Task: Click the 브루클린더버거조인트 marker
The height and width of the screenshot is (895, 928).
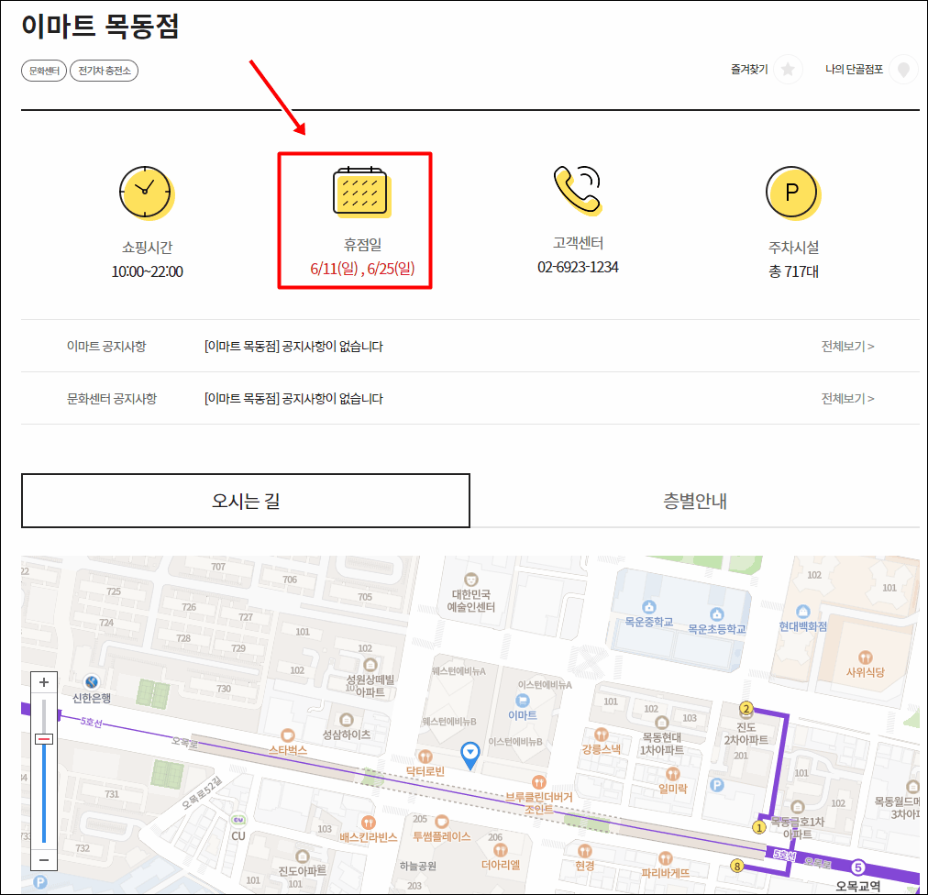Action: [538, 782]
